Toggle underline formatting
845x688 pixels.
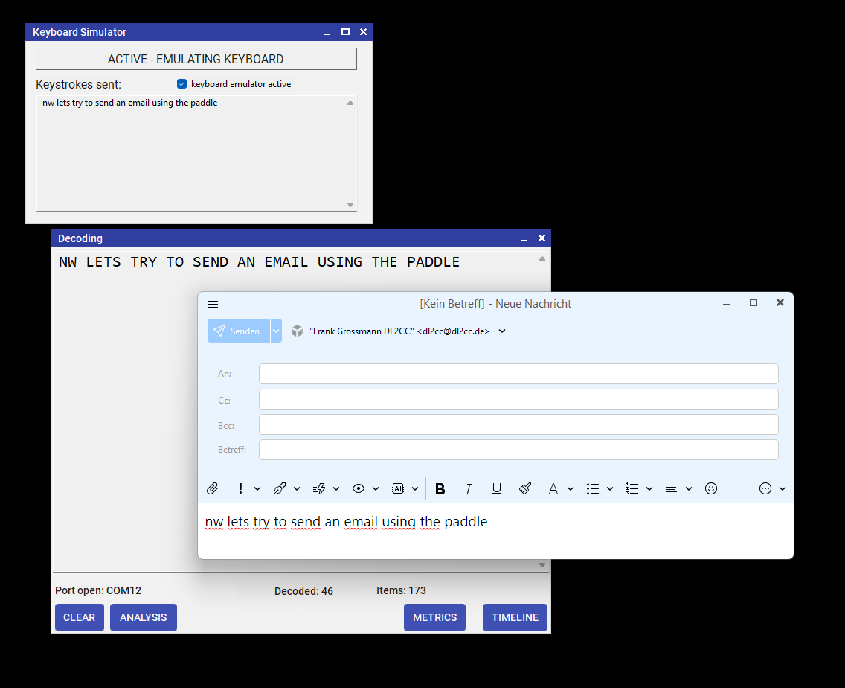(497, 489)
